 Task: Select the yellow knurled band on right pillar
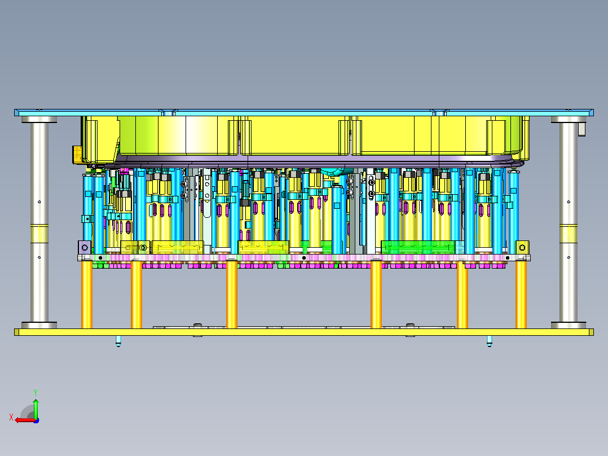[x=569, y=234]
